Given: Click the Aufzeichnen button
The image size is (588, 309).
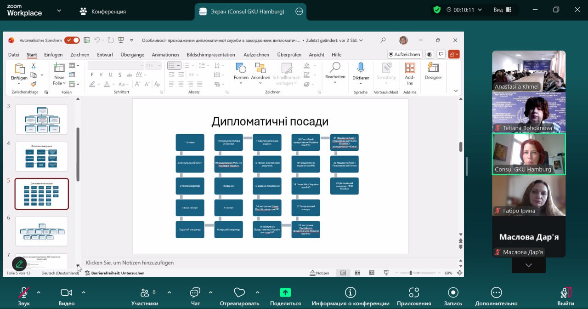Looking at the screenshot, I should (x=404, y=54).
